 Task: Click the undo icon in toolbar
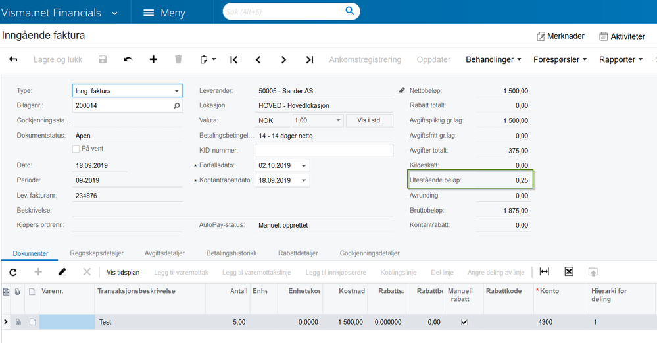point(128,59)
